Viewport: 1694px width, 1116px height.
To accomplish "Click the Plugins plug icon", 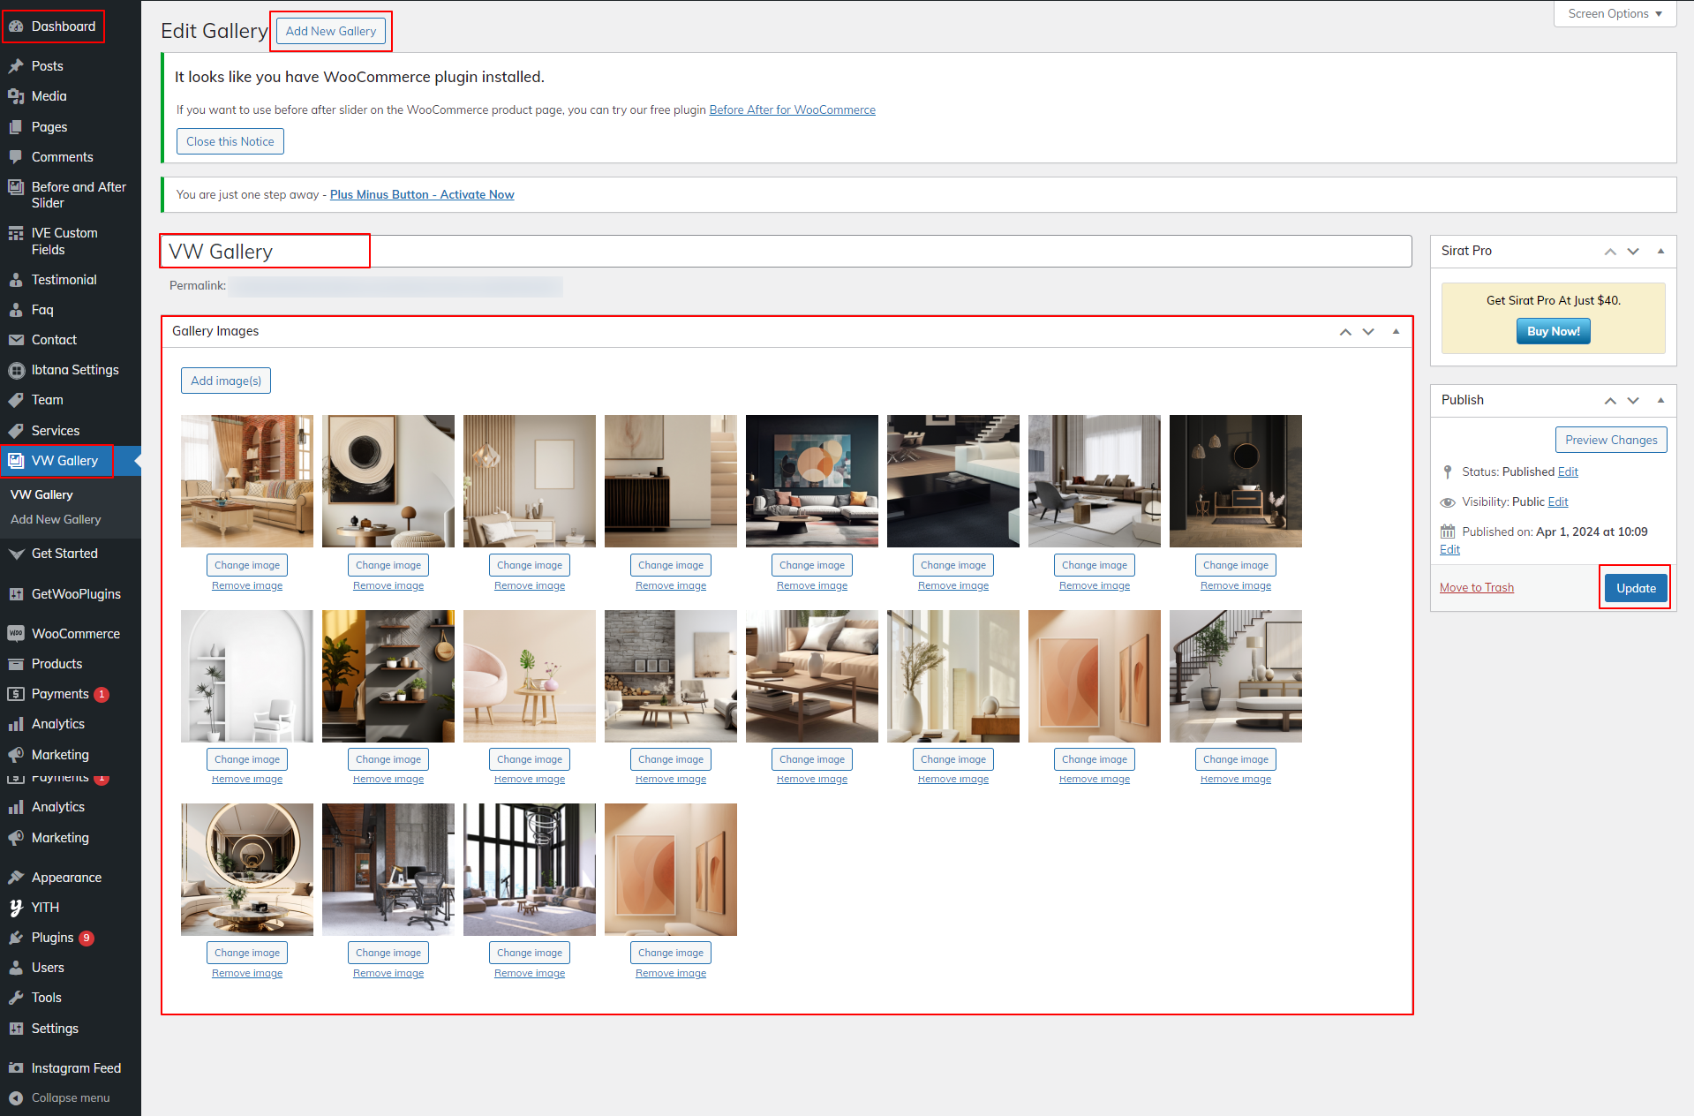I will 16,938.
